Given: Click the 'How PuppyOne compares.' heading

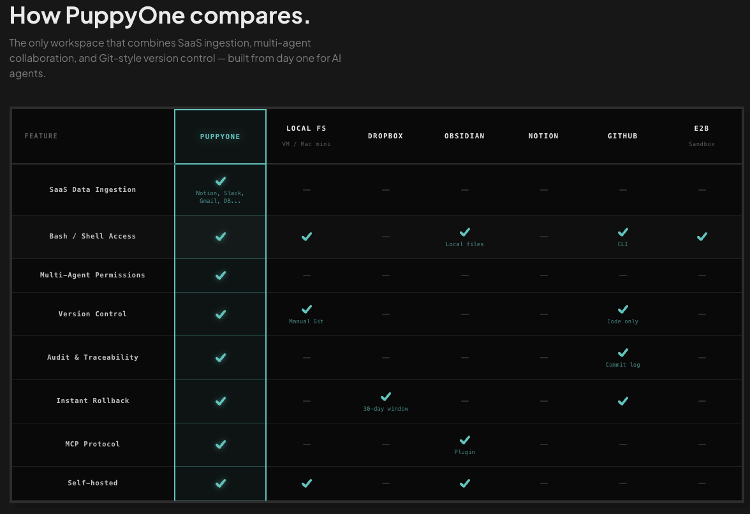Looking at the screenshot, I should pos(159,15).
